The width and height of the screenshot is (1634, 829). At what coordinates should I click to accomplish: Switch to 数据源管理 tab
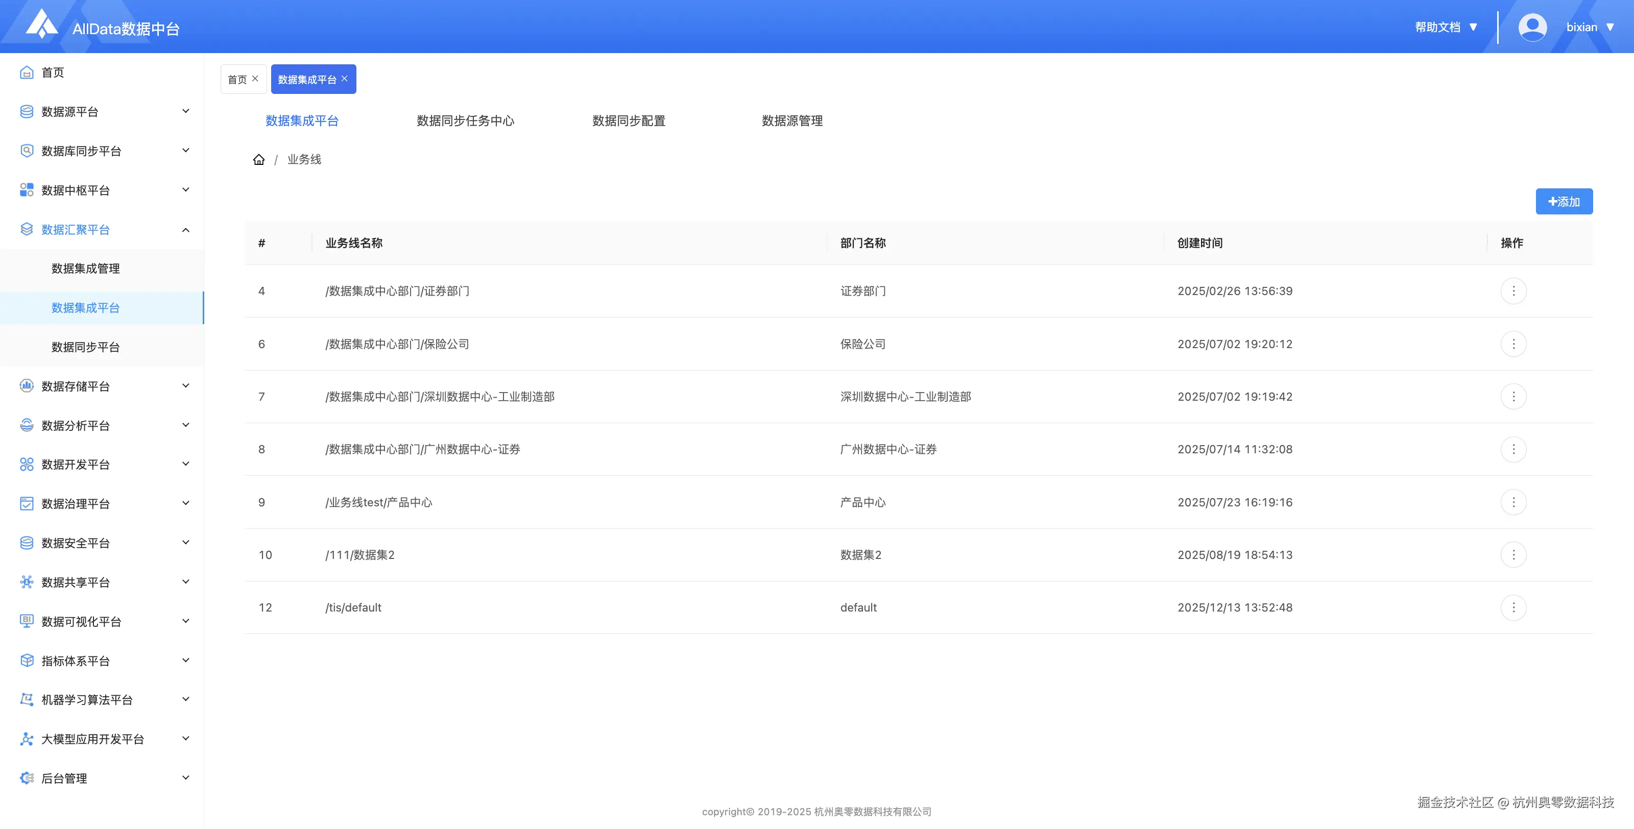791,120
